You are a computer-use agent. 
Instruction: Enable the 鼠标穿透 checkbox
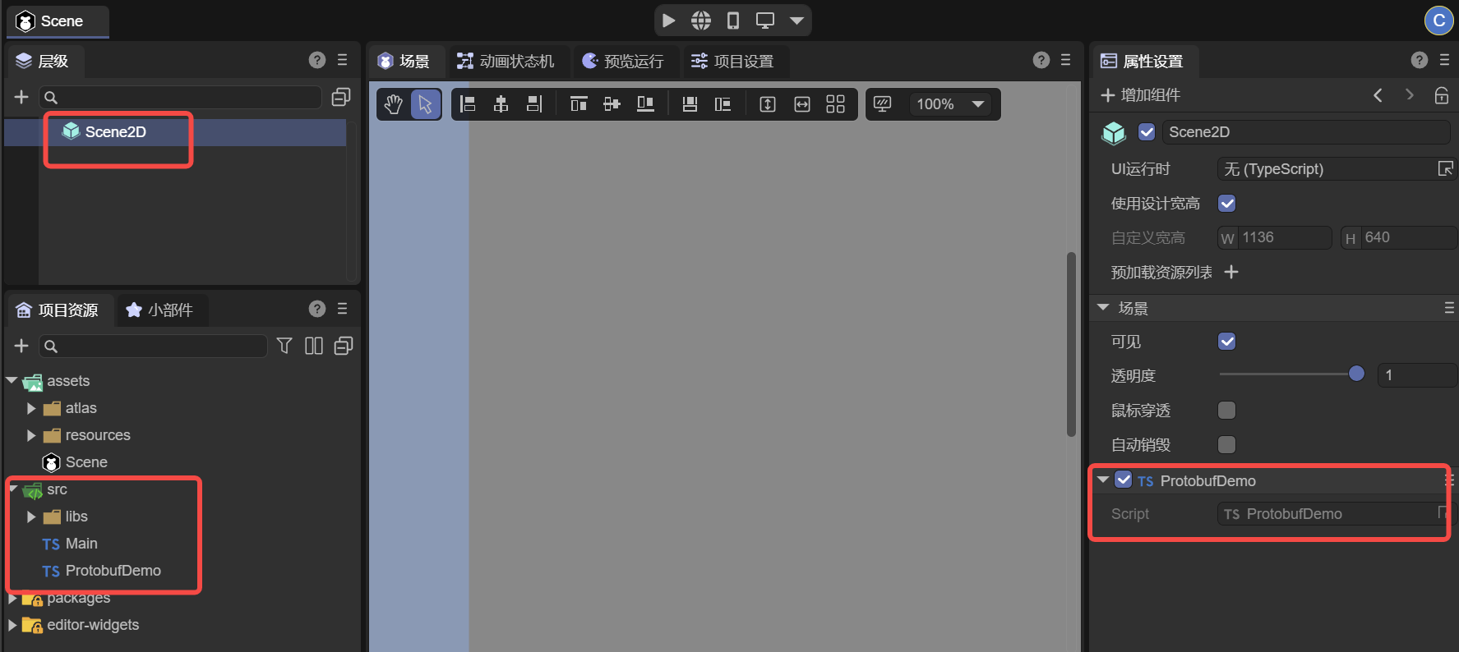click(x=1226, y=411)
